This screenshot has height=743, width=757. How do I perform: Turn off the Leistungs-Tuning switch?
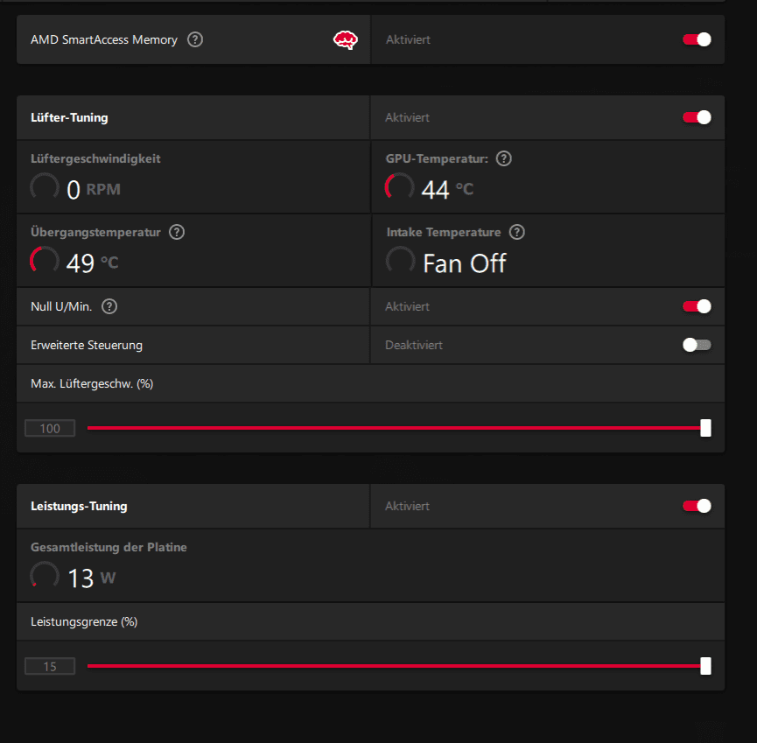coord(697,506)
